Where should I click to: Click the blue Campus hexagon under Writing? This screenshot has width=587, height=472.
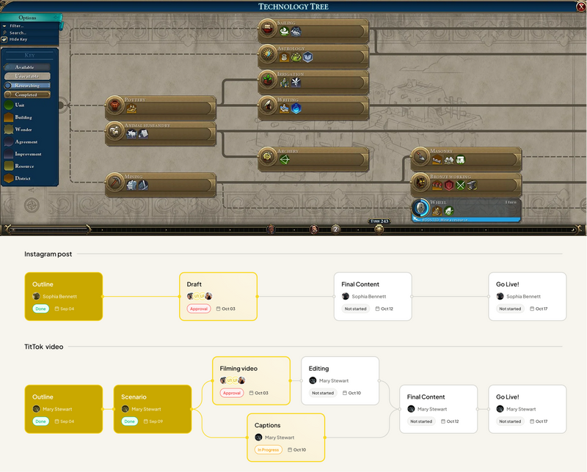click(296, 108)
